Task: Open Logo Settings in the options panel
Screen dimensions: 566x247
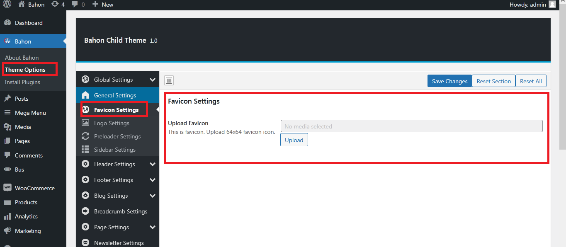Action: coord(112,123)
